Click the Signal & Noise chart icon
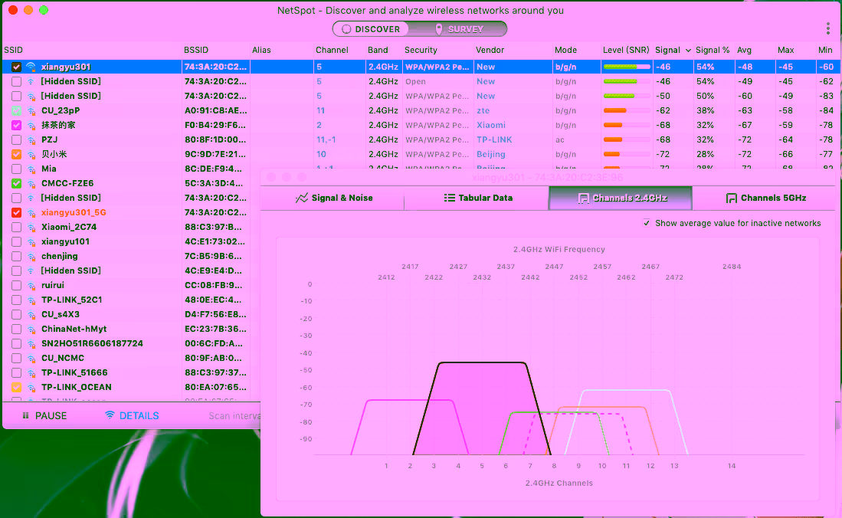The image size is (842, 518). pyautogui.click(x=301, y=198)
